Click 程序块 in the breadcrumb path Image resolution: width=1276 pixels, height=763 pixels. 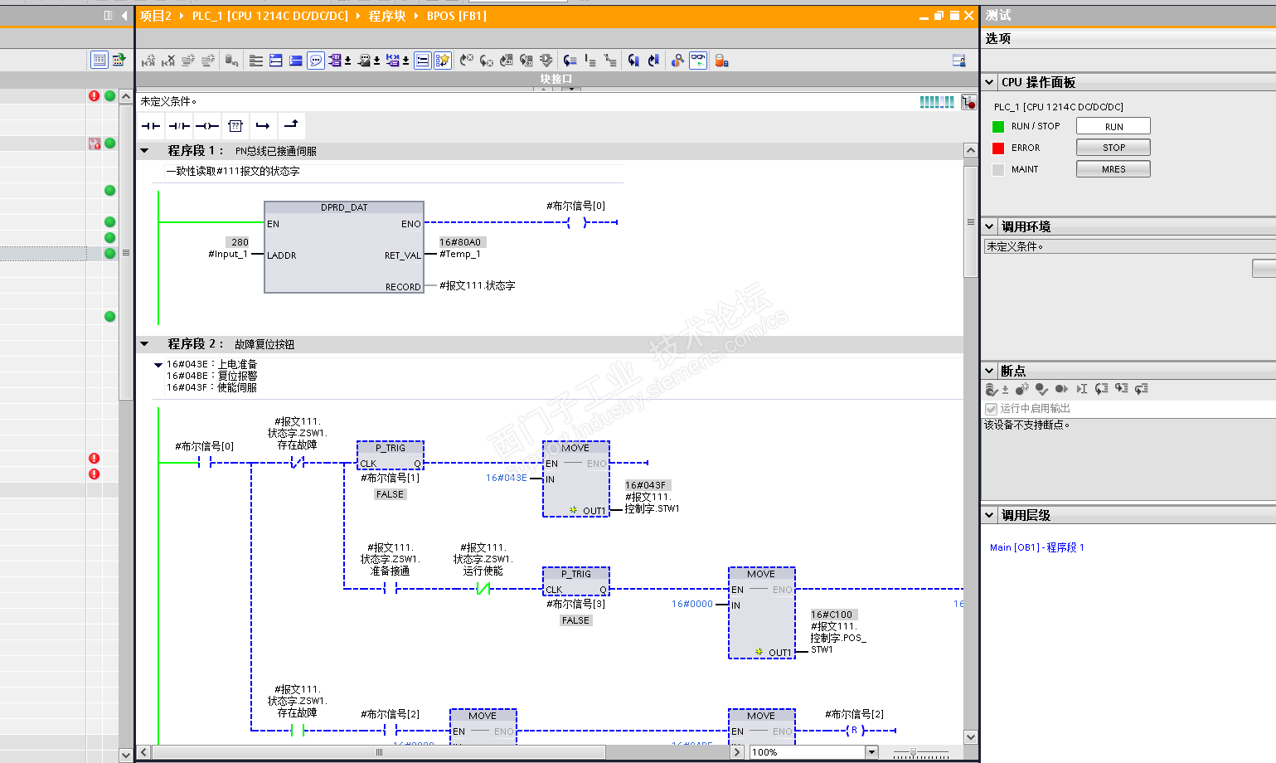(387, 16)
